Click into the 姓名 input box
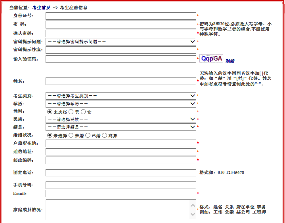 [121, 81]
